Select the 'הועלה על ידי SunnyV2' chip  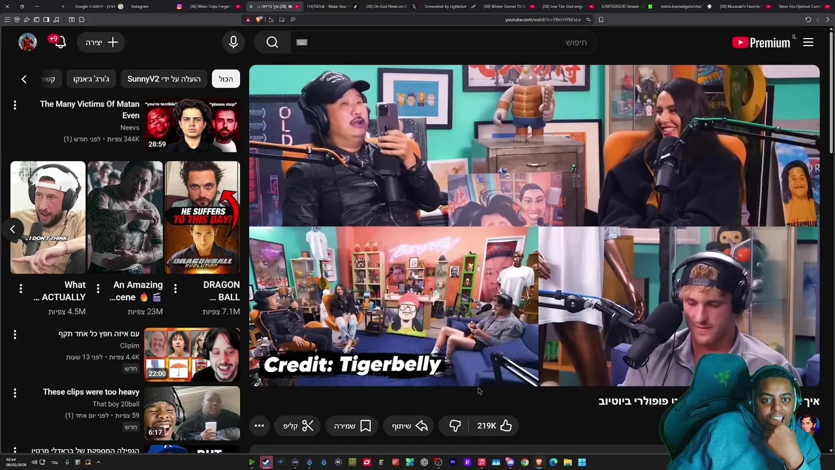point(164,79)
